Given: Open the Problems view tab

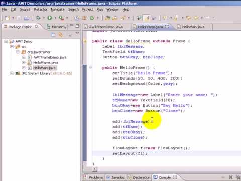Looking at the screenshot, I should click(x=94, y=177).
